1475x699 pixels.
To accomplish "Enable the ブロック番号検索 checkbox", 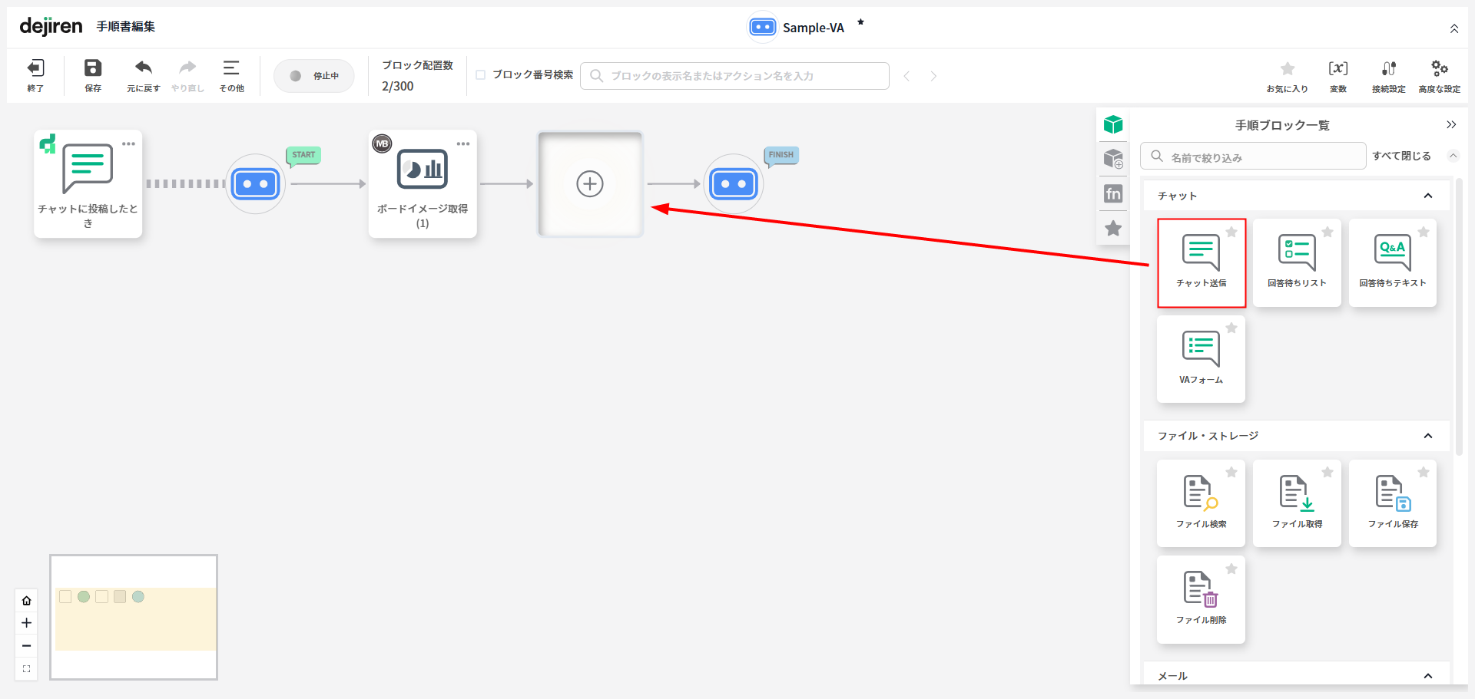I will pyautogui.click(x=481, y=75).
